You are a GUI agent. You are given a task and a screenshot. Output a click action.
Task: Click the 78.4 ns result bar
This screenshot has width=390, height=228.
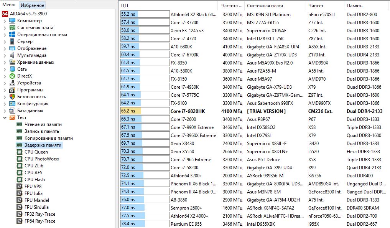coord(145,224)
